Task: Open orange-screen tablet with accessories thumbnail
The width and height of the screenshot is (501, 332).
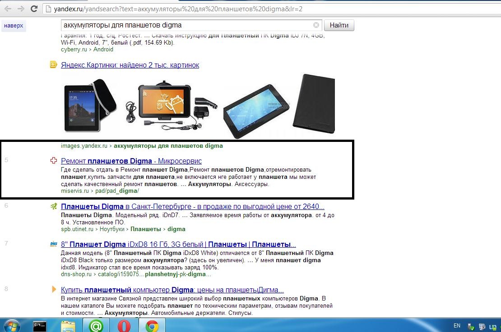Action: (x=172, y=105)
